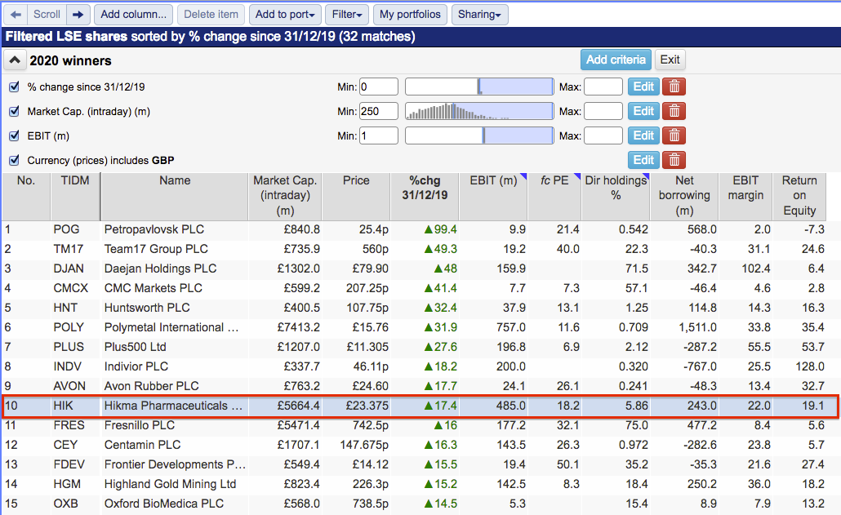The image size is (841, 515).
Task: Select the Huntsworth PLC row
Action: pyautogui.click(x=414, y=308)
